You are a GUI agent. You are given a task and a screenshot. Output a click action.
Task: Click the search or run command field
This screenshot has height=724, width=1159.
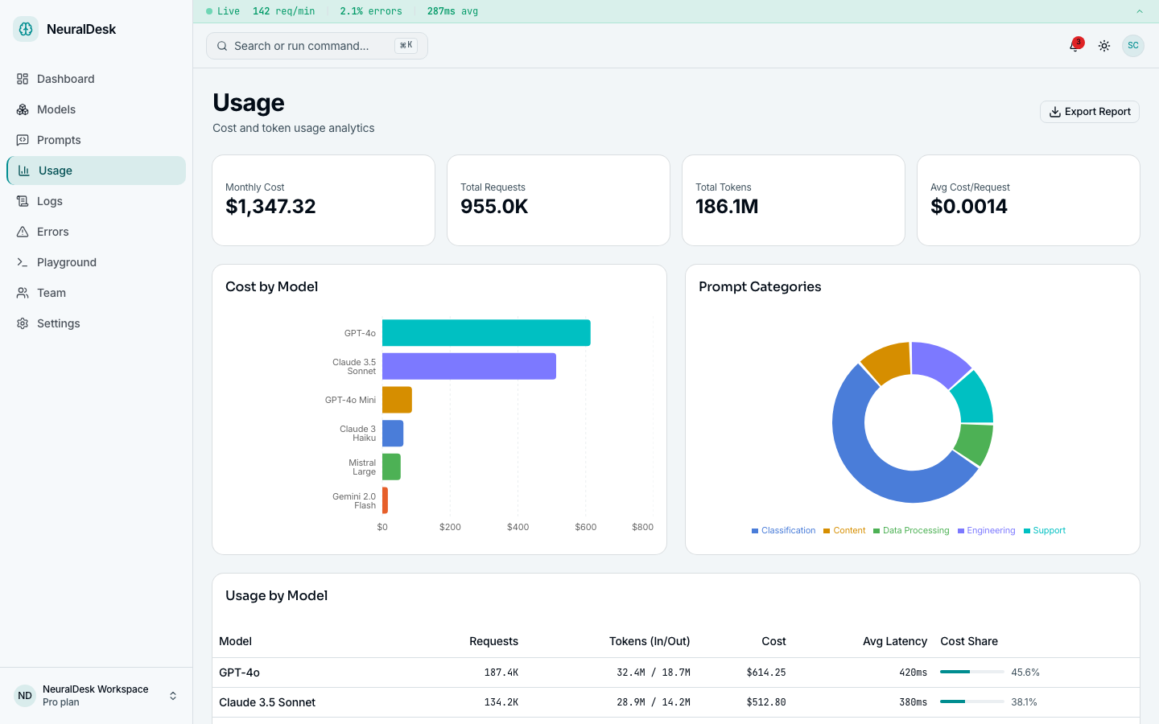coord(314,46)
